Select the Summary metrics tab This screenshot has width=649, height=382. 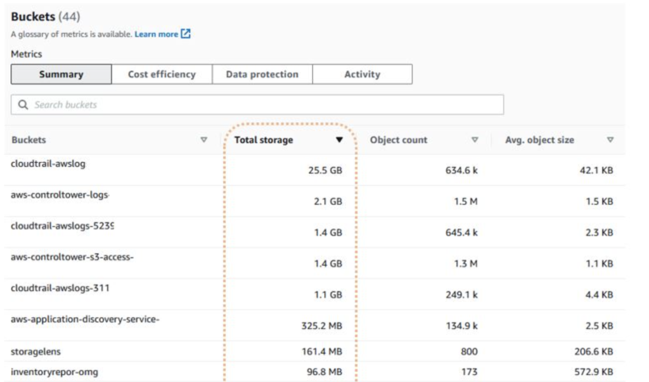click(61, 75)
